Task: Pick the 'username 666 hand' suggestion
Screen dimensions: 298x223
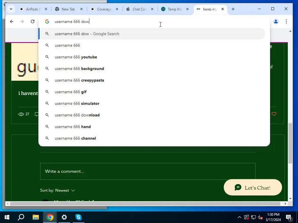Action: click(152, 127)
